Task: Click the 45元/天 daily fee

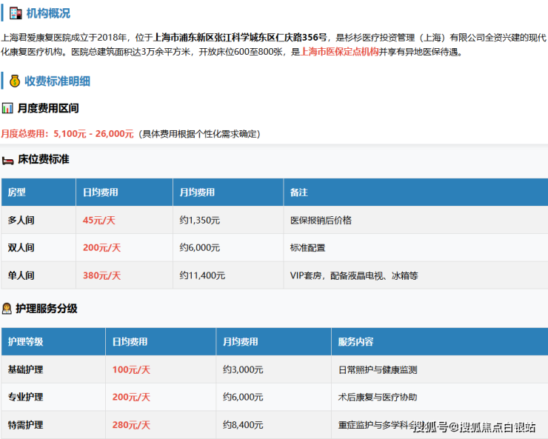Action: (98, 221)
